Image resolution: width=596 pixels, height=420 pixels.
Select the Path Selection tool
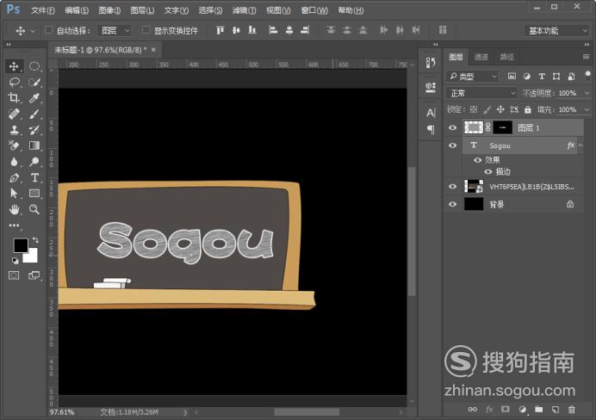tap(14, 194)
